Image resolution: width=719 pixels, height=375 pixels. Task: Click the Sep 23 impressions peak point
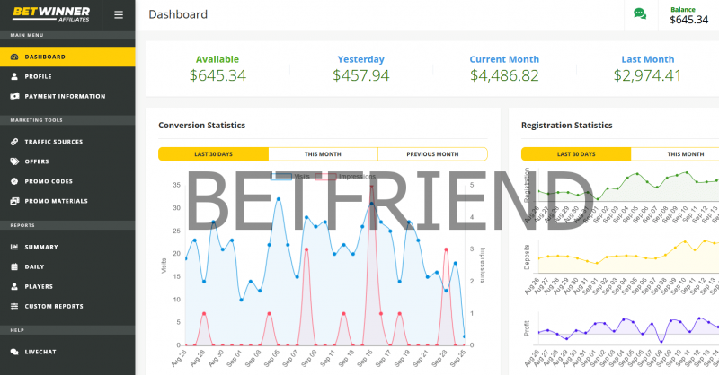coord(446,249)
